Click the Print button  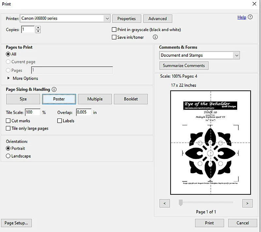209,223
